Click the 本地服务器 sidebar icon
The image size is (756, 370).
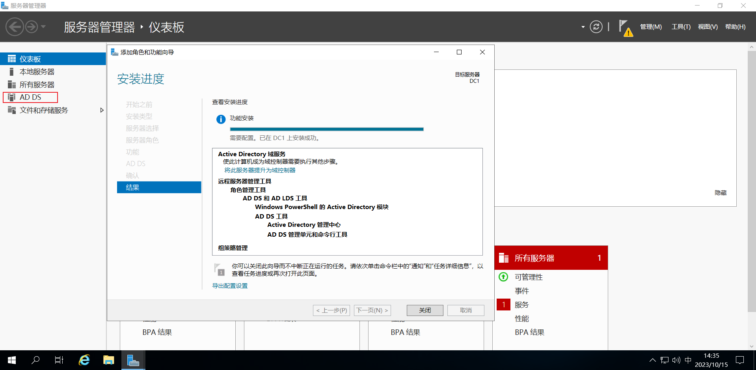[12, 72]
